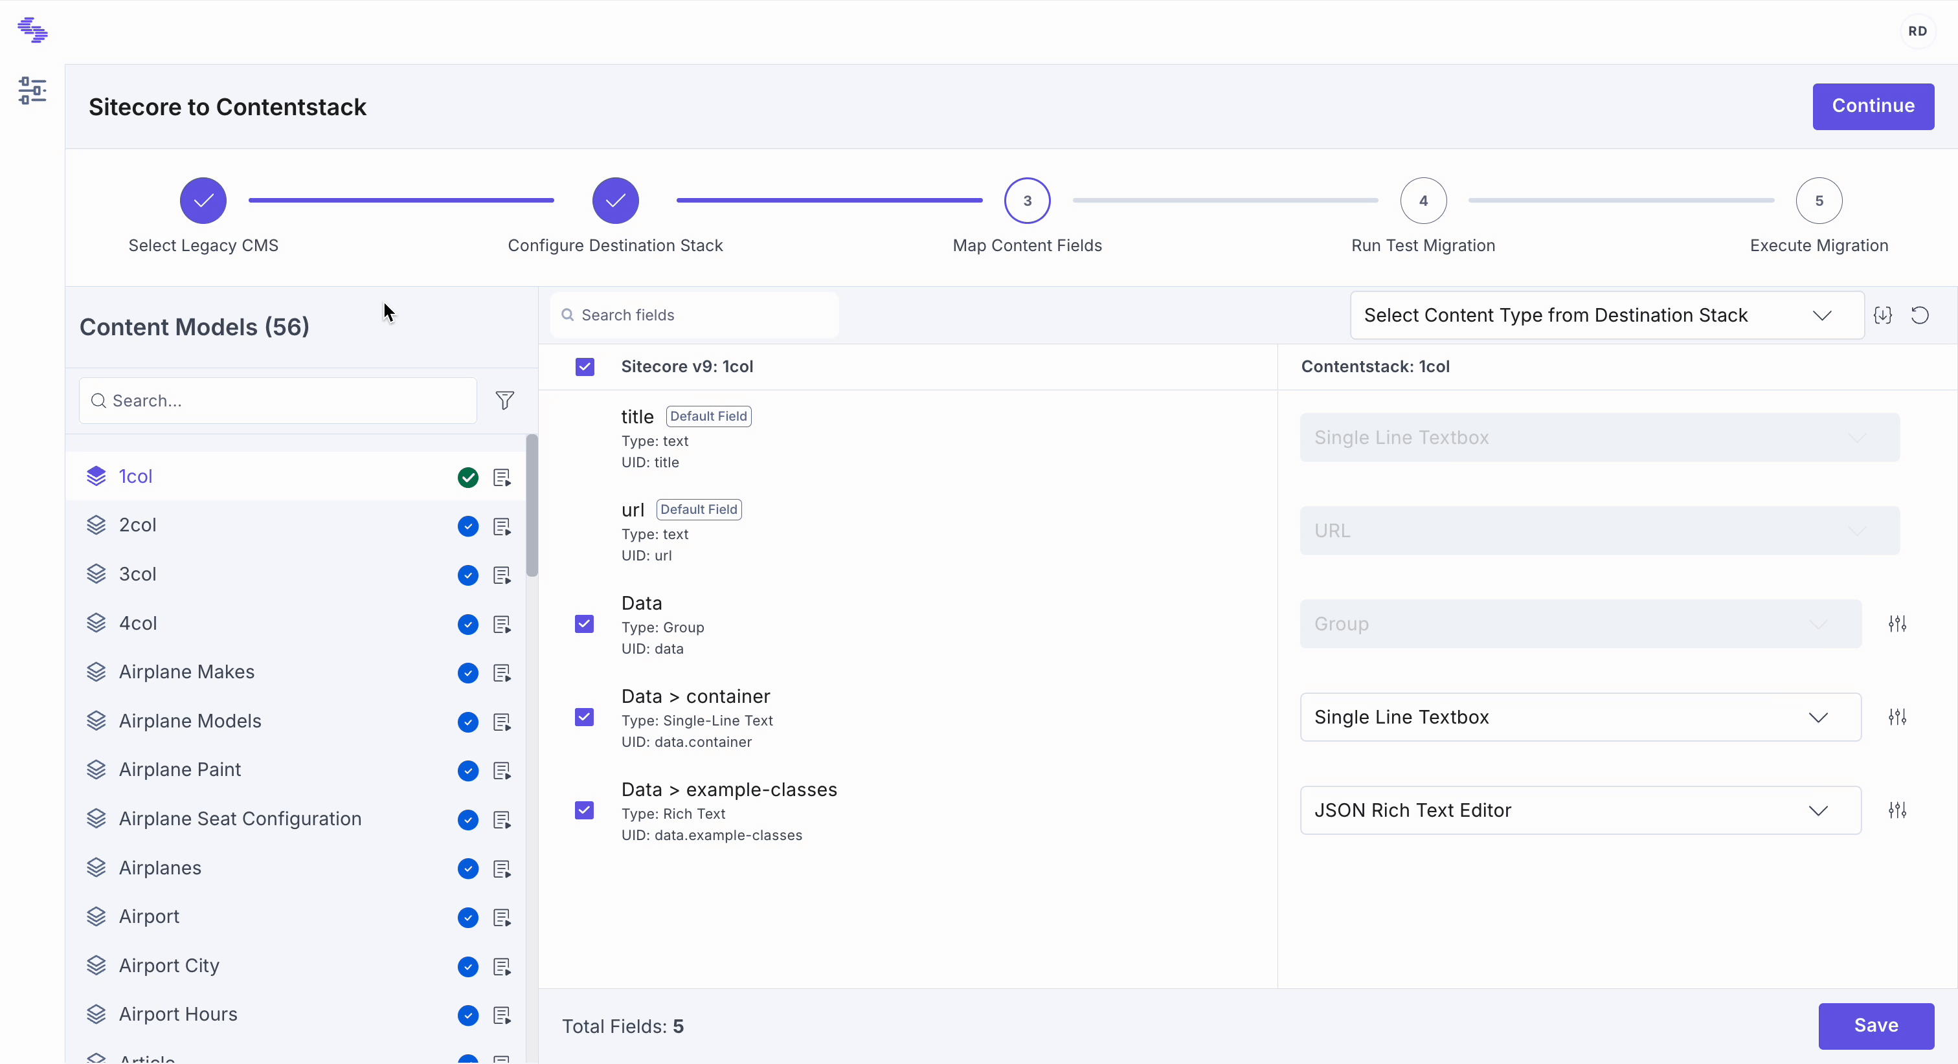Open advanced settings for Data group field
1958x1064 pixels.
coord(1897,624)
